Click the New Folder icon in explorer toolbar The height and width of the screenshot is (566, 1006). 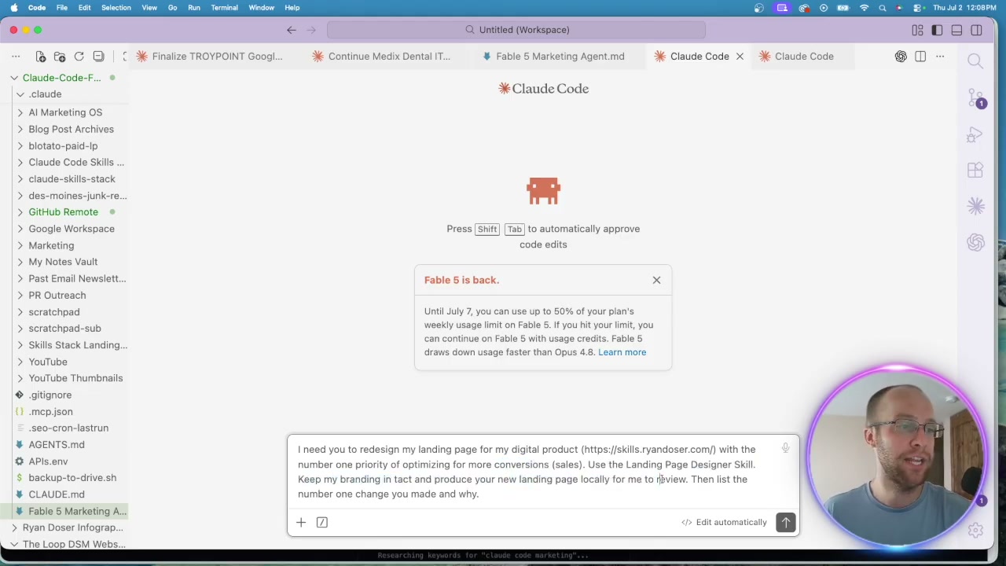point(60,57)
